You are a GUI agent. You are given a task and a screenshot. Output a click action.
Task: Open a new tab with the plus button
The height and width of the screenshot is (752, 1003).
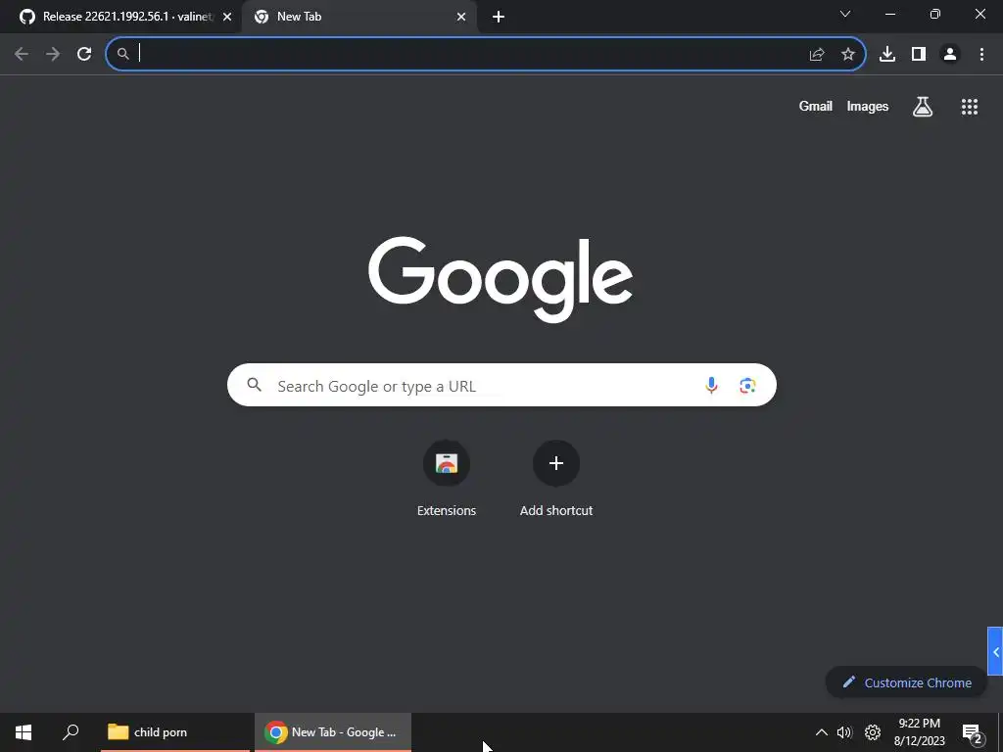(499, 18)
